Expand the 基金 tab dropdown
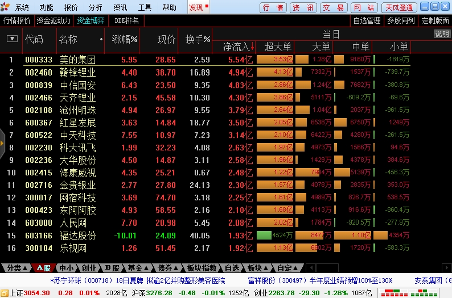The width and height of the screenshot is (452, 298). (138, 268)
